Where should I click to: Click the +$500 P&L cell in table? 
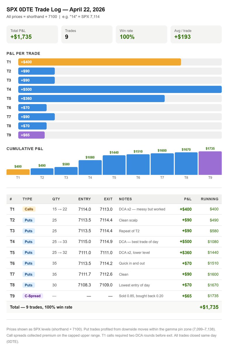pos(186,242)
